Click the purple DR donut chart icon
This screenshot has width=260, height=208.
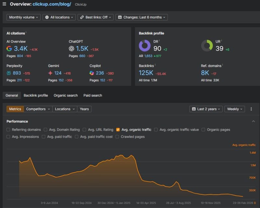click(145, 46)
